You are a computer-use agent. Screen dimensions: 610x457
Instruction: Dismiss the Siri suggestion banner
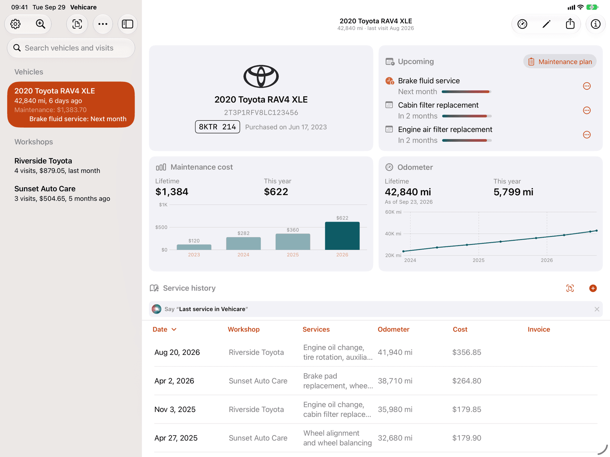(x=597, y=309)
